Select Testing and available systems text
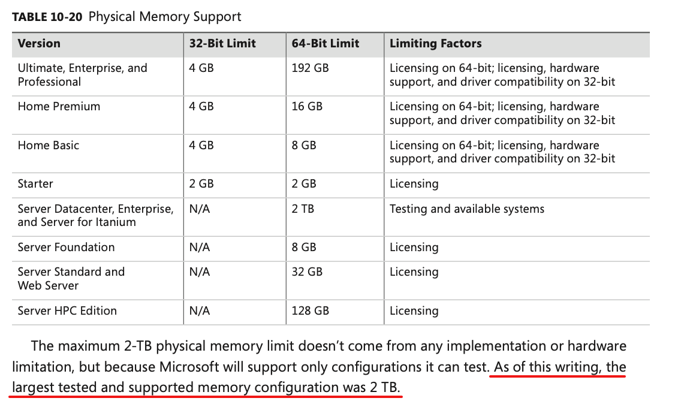 [x=466, y=209]
